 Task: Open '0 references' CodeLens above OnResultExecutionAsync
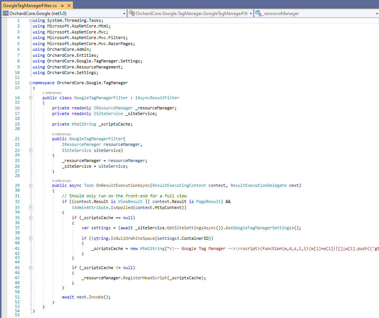[61, 181]
